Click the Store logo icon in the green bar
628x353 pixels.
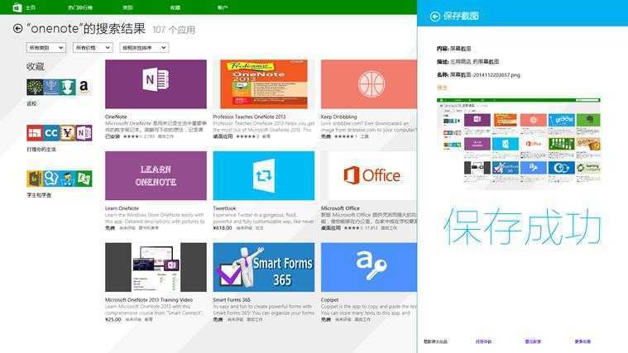click(x=17, y=7)
